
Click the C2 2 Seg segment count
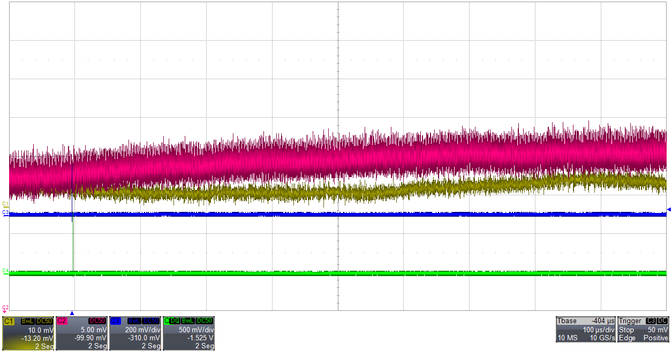[x=98, y=346]
